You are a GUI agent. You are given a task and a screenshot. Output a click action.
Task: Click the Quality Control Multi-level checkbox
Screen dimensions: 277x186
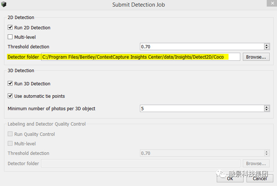coord(10,144)
